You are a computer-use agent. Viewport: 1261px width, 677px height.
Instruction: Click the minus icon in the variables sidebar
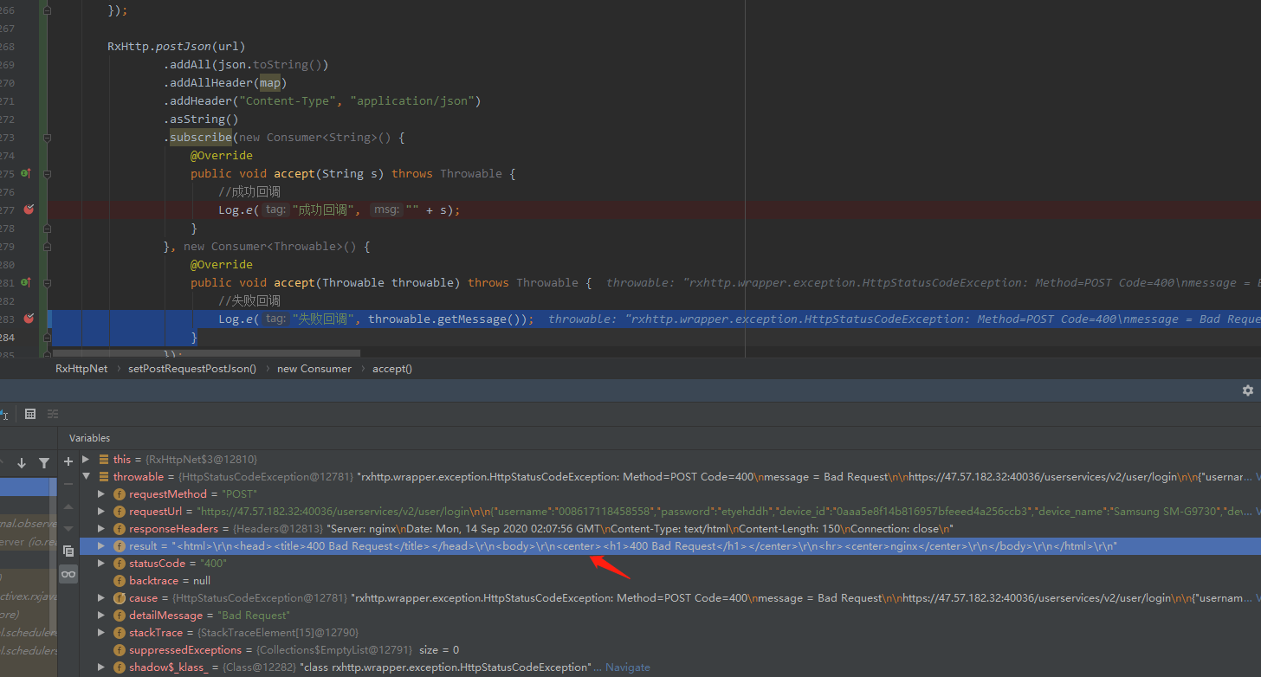point(68,482)
